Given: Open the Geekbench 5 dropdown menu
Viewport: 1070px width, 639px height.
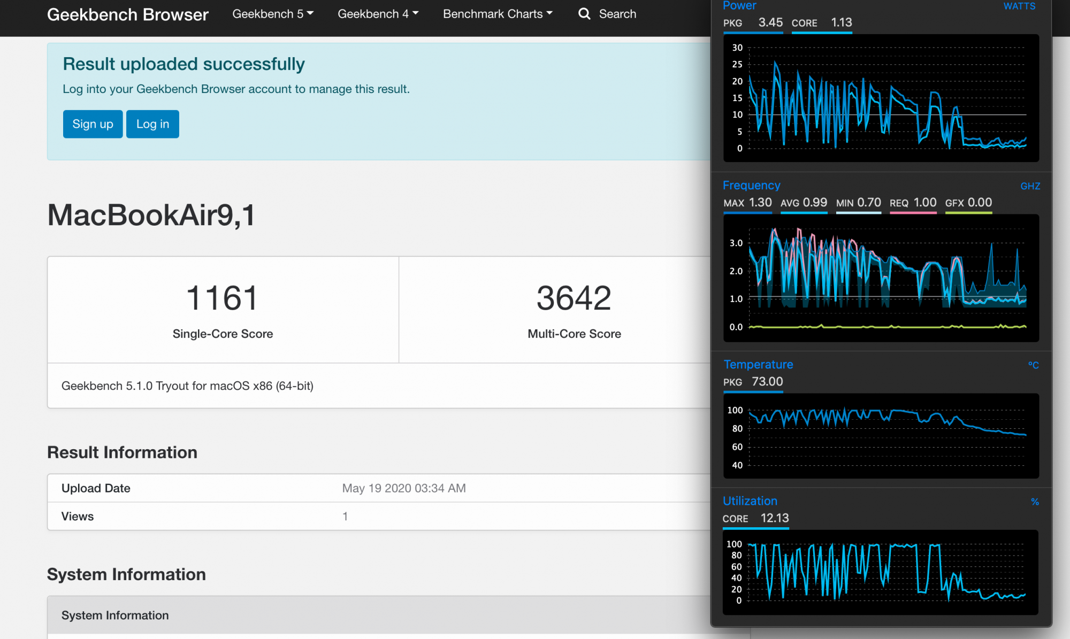Looking at the screenshot, I should click(273, 14).
